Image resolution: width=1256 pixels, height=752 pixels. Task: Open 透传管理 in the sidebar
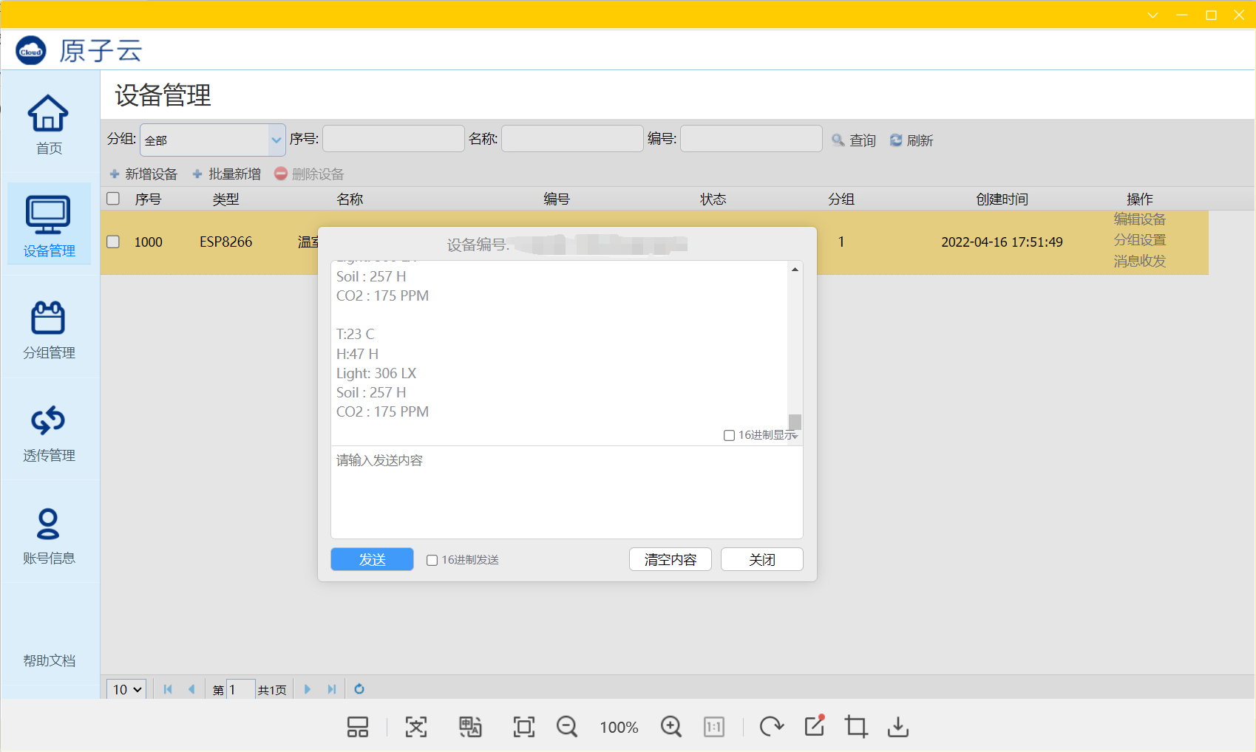pos(49,433)
